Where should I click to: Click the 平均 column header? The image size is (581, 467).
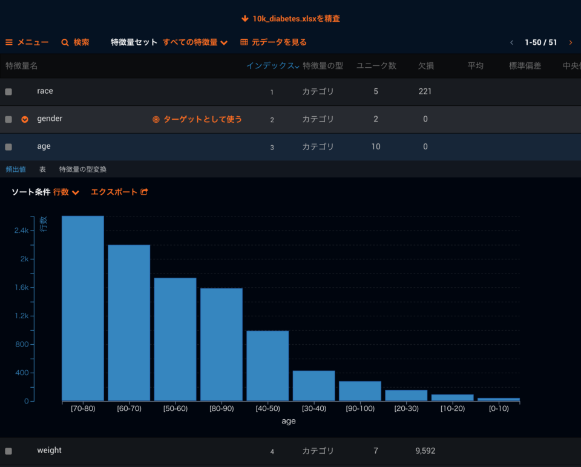coord(476,66)
